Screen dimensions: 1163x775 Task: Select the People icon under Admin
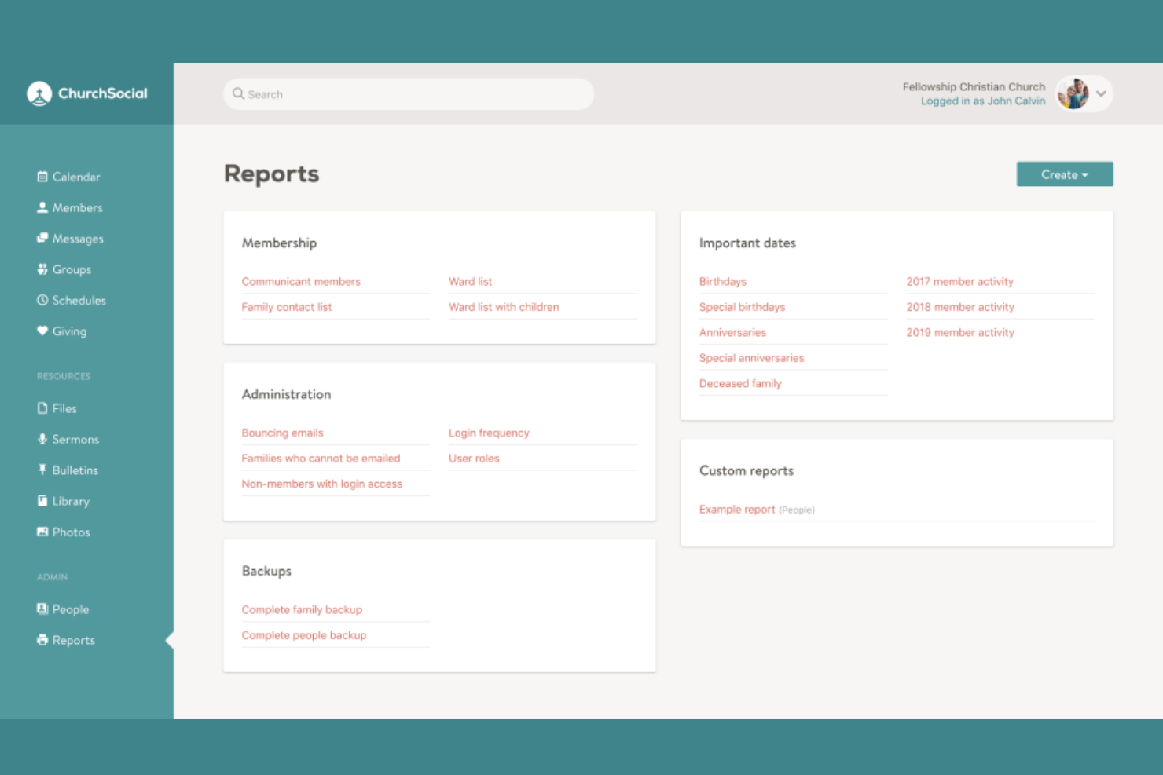pos(43,609)
